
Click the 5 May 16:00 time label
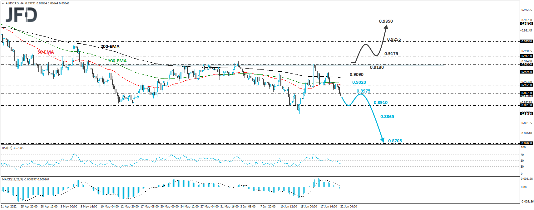(x=89, y=207)
